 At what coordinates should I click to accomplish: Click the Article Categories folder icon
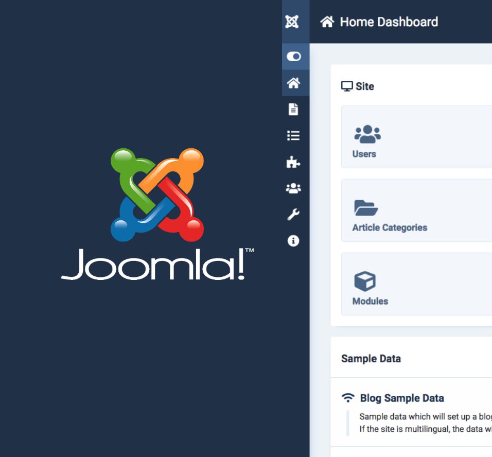pos(366,208)
